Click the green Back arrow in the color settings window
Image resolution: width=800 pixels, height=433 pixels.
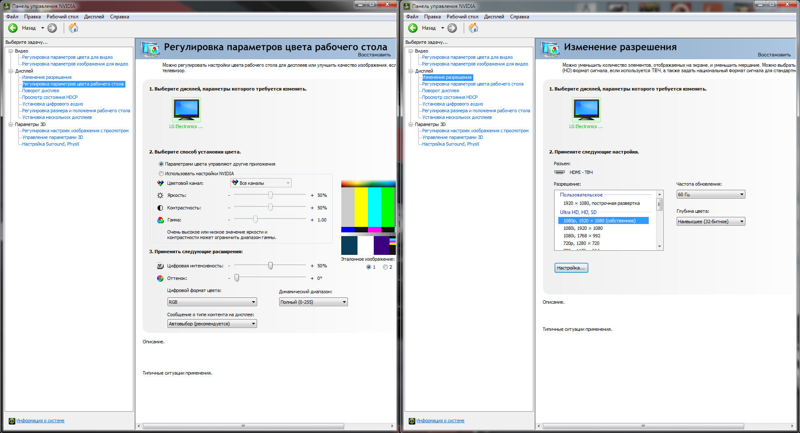click(13, 28)
